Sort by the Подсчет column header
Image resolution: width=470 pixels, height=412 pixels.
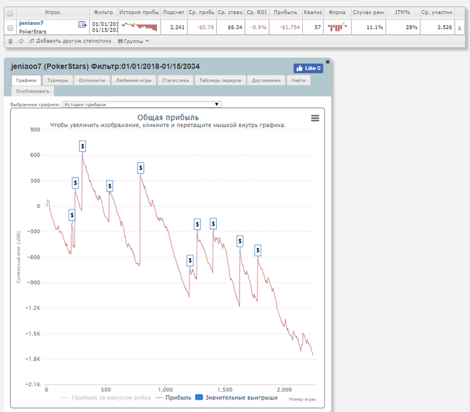[x=173, y=12]
